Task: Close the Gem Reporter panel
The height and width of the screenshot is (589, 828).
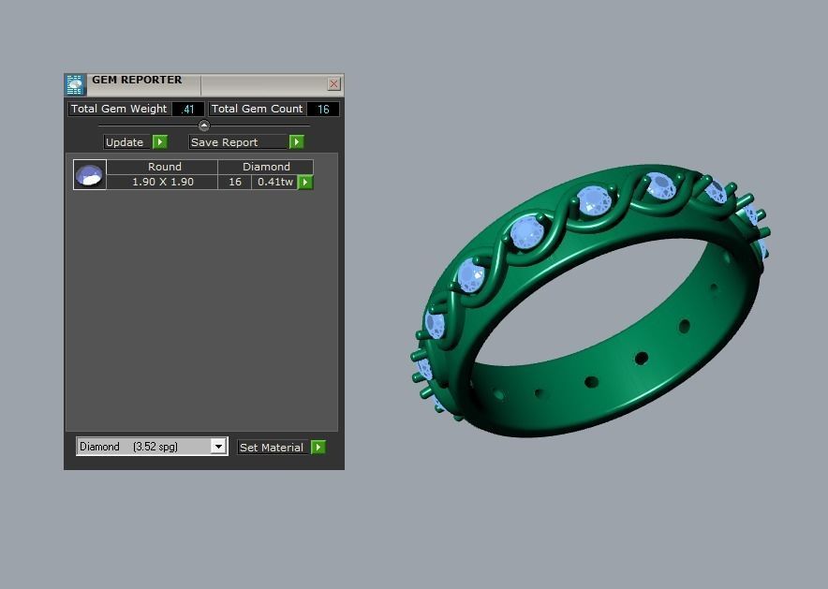Action: (333, 84)
